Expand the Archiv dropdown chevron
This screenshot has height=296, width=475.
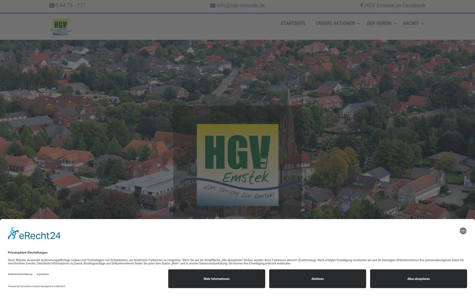pyautogui.click(x=423, y=24)
